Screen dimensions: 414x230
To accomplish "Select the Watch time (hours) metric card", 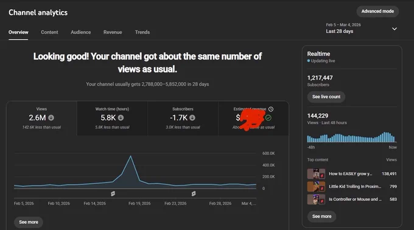I will [112, 118].
